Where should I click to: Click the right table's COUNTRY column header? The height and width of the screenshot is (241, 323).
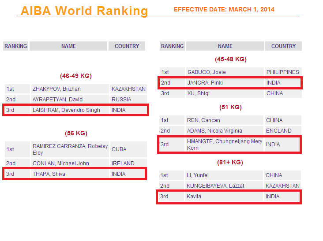(283, 46)
